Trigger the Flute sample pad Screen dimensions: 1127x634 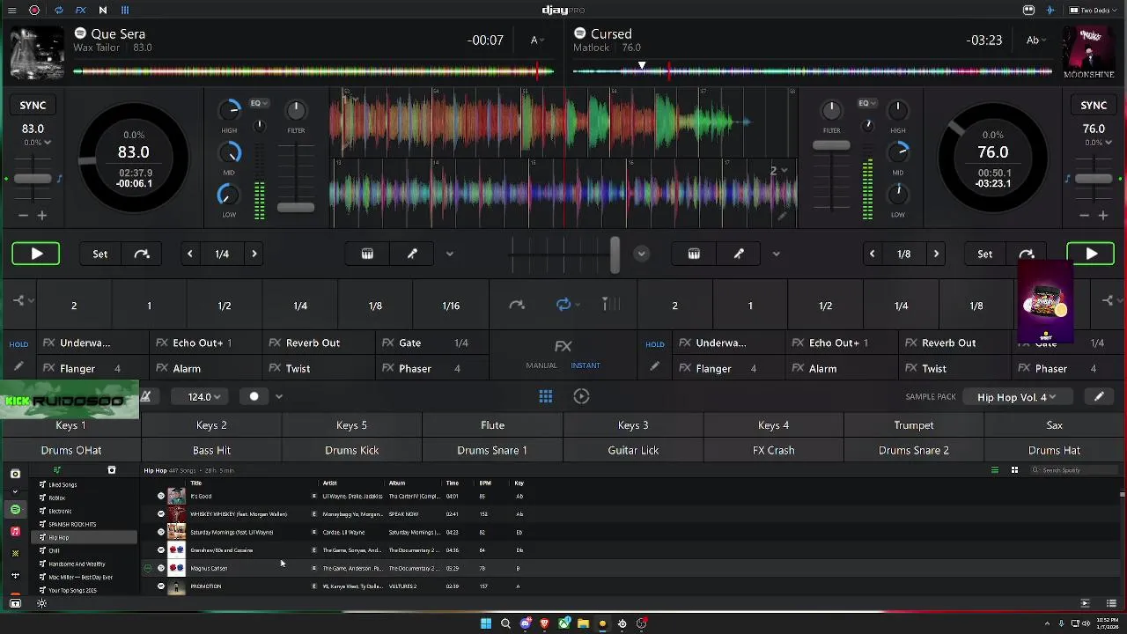pos(493,425)
